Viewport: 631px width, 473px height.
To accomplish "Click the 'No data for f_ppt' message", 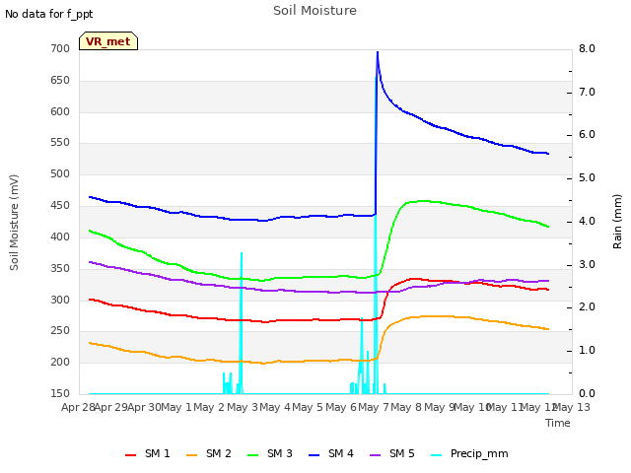I will (48, 14).
